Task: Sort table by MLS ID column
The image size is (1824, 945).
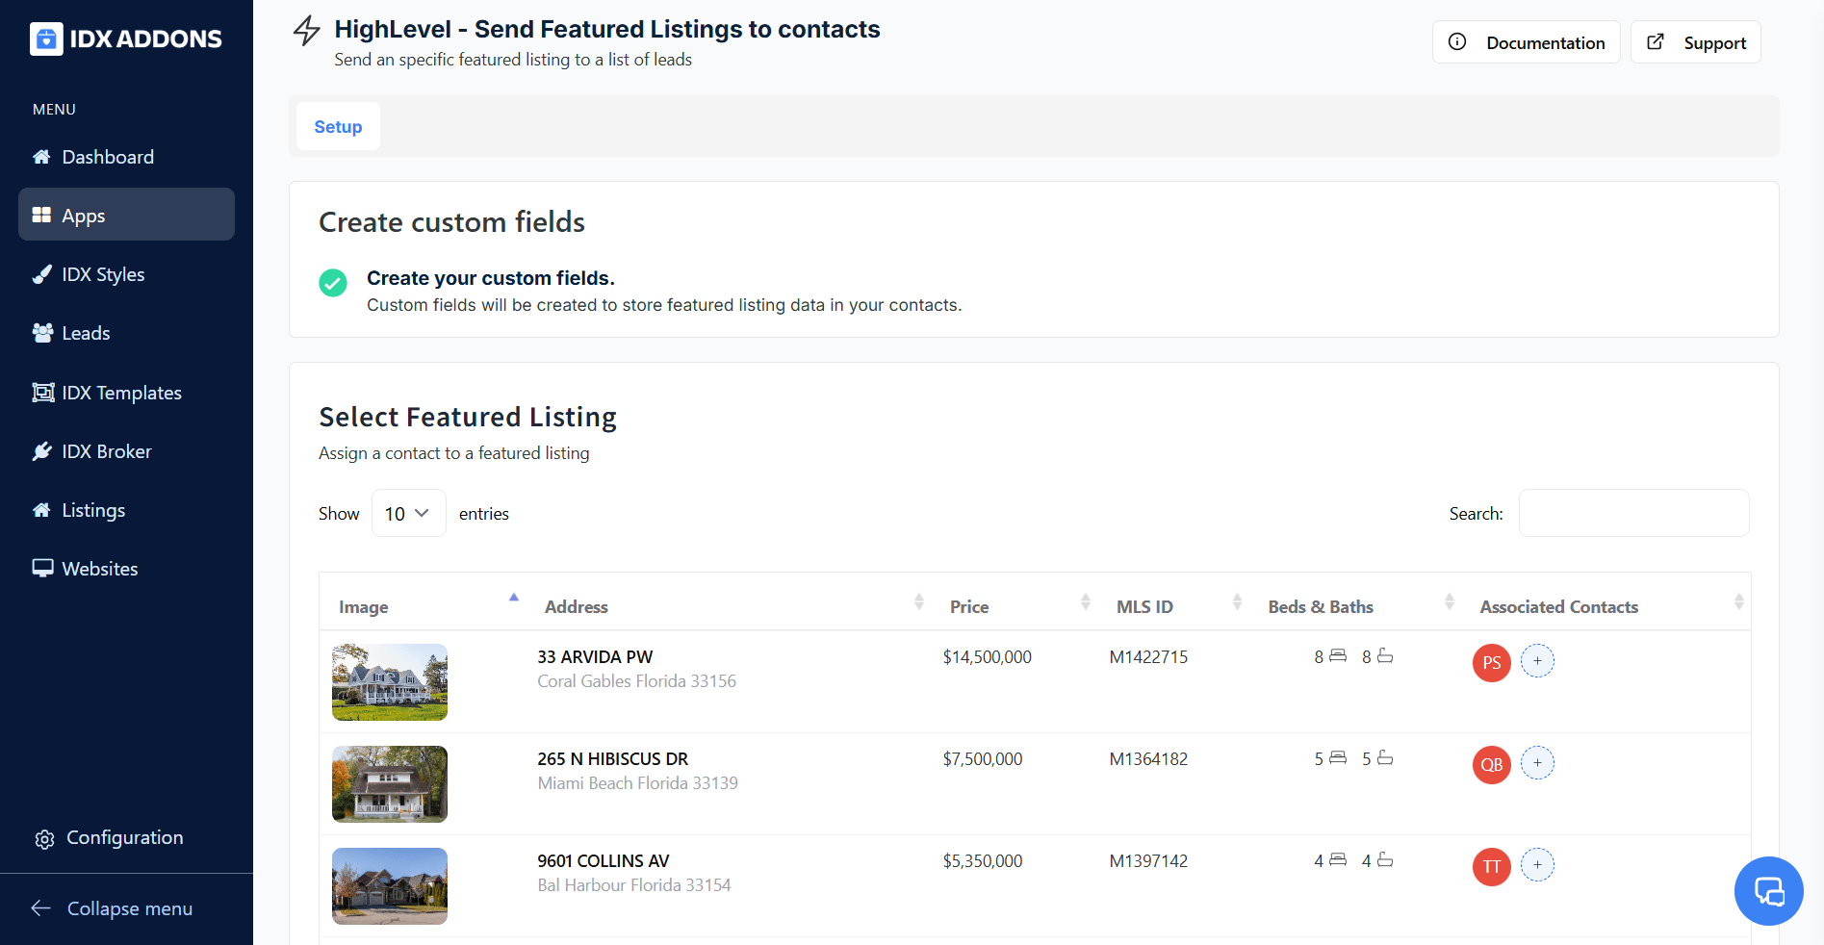Action: pos(1144,607)
